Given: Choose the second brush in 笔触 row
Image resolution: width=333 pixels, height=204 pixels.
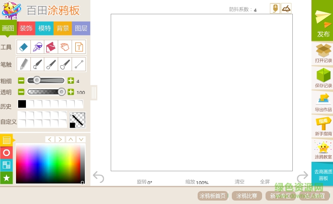Looking at the screenshot, I should pyautogui.click(x=37, y=64).
